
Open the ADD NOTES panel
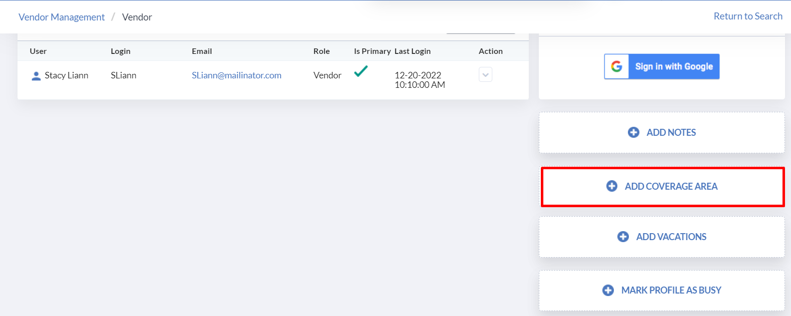[x=661, y=132]
